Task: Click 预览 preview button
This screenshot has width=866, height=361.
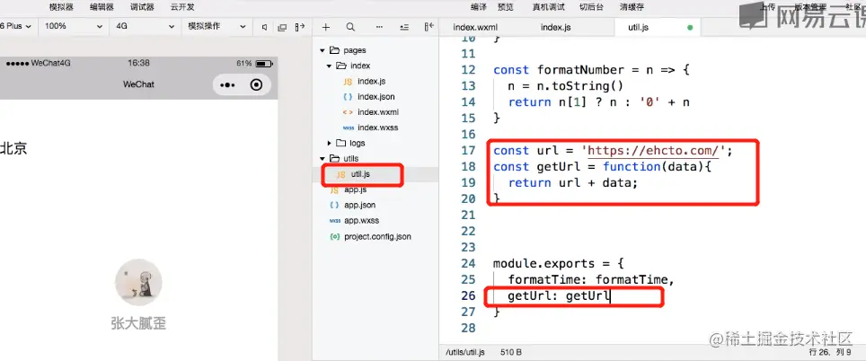Action: pos(506,7)
